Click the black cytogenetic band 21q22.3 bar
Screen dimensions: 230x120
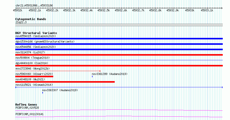tap(119, 25)
